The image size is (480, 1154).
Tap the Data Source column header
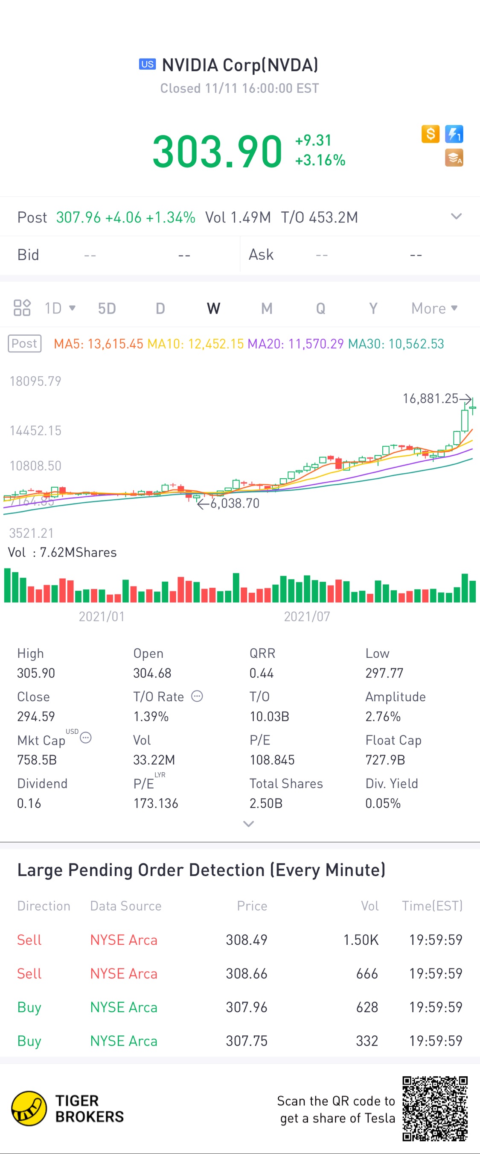pos(126,906)
